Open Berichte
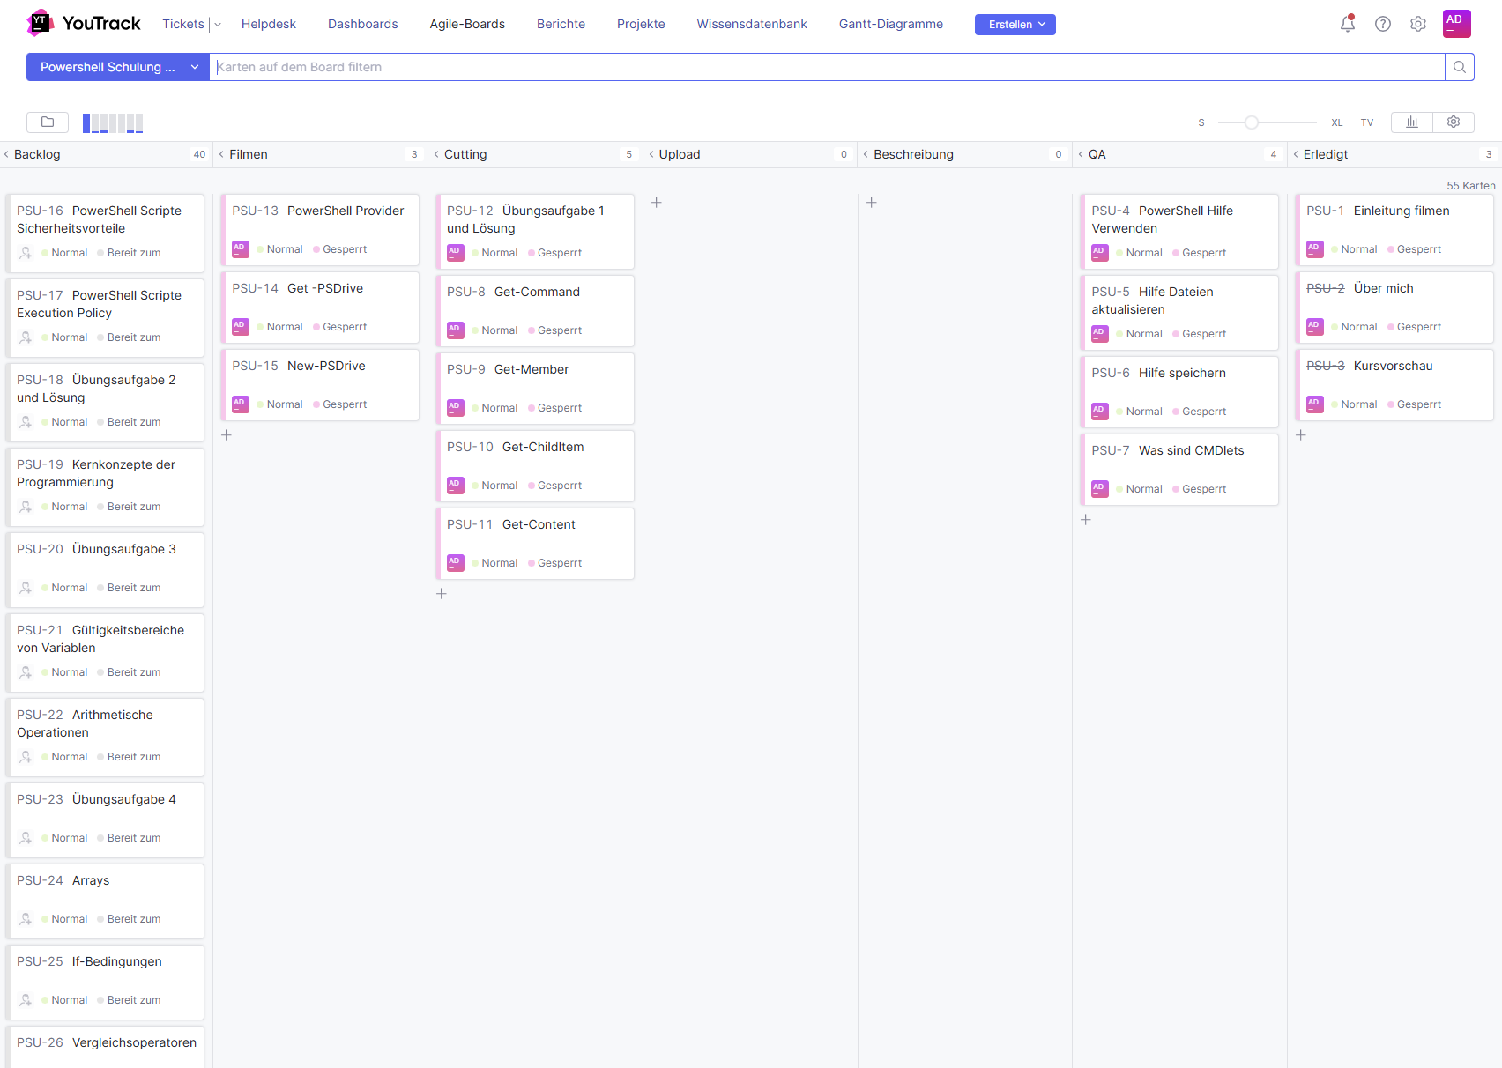1502x1068 pixels. (561, 24)
